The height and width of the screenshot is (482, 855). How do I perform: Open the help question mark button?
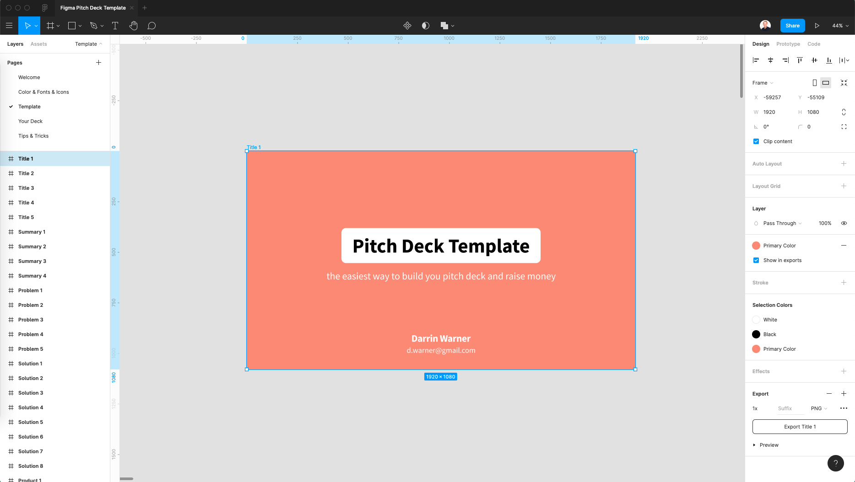(x=836, y=463)
